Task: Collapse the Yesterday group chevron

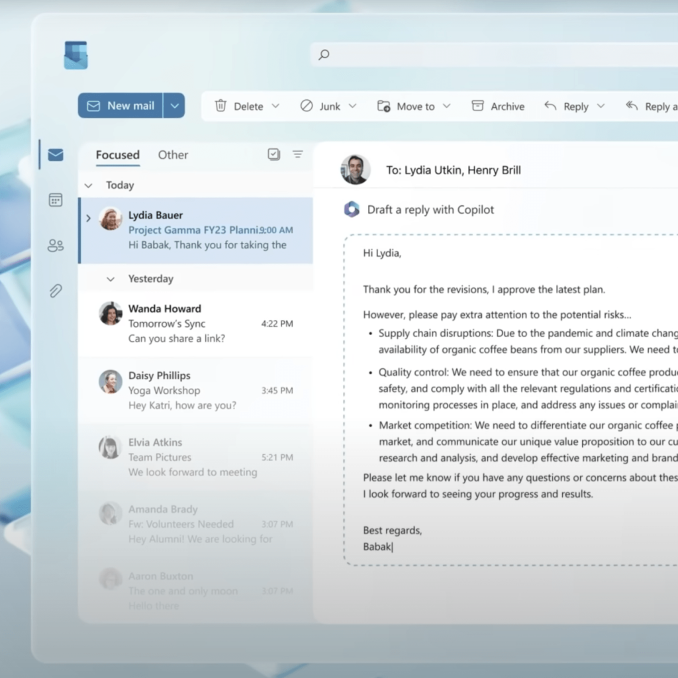Action: pyautogui.click(x=111, y=279)
